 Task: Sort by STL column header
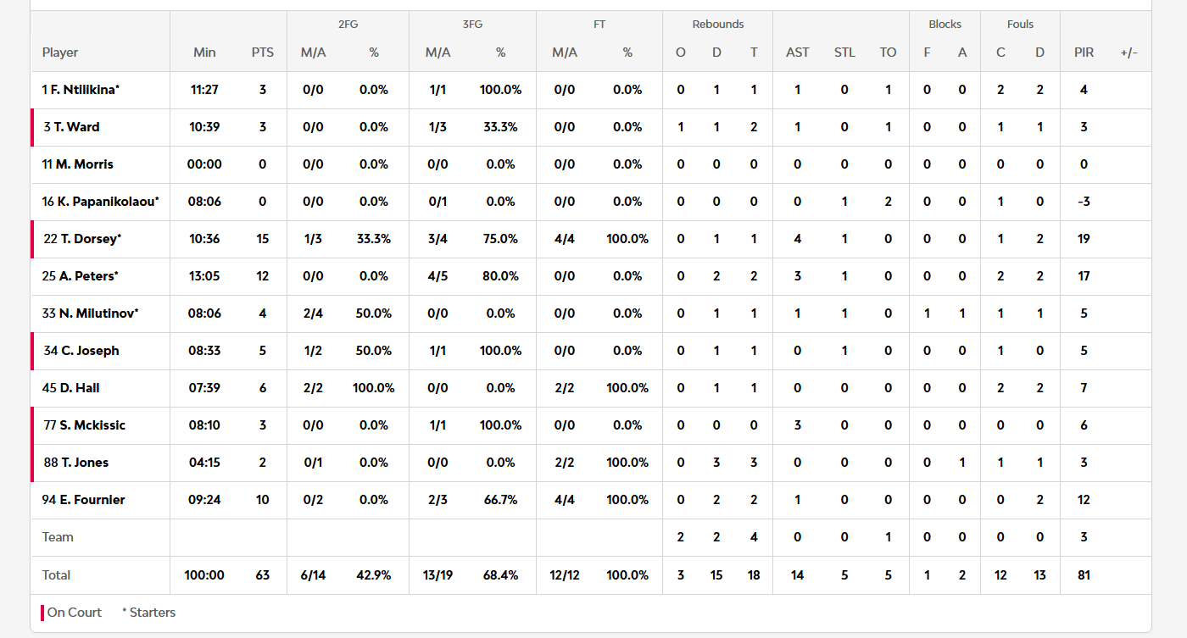[x=844, y=53]
